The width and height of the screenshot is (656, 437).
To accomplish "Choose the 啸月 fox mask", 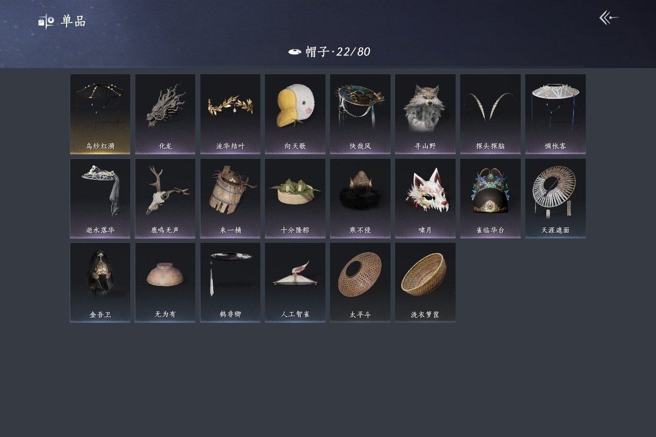I will (x=425, y=198).
